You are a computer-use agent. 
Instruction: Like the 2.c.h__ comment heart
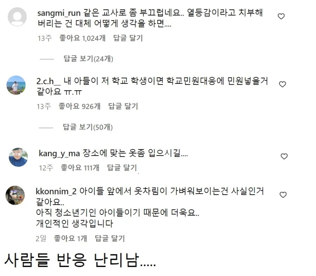coord(282,84)
